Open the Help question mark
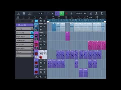Image resolution: width=121 pixels, height=90 pixels. tap(102, 13)
